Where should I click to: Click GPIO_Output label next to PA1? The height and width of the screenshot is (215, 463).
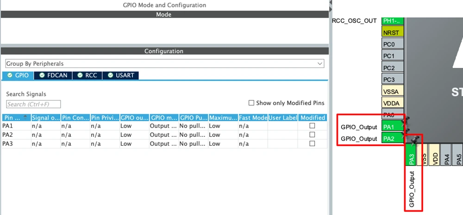pos(359,127)
